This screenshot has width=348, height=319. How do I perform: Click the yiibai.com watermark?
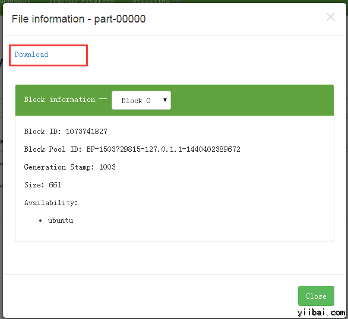pos(321,312)
